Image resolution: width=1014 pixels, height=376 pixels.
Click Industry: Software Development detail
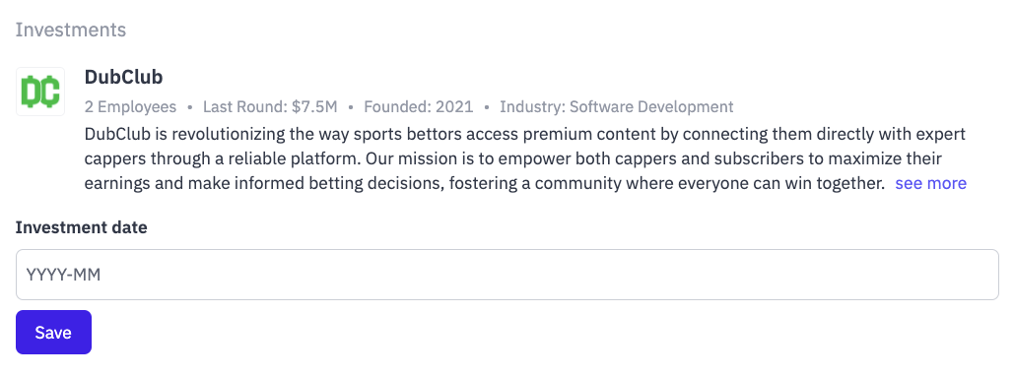click(x=616, y=106)
